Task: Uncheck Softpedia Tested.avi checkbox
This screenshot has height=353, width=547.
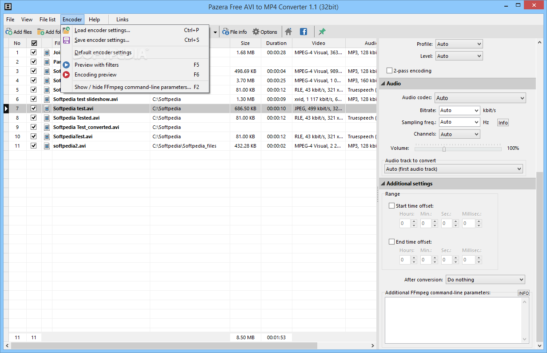Action: click(x=34, y=118)
